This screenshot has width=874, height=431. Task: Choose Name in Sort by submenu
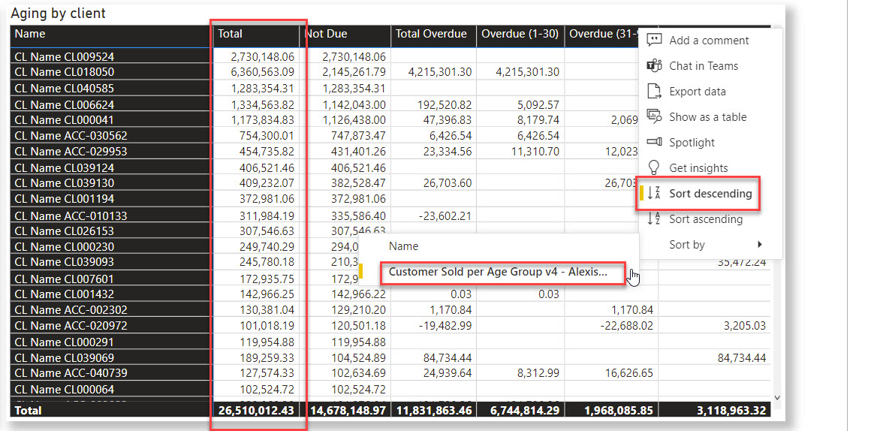click(x=403, y=246)
